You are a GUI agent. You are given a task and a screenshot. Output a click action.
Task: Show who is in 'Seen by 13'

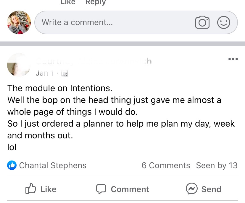217,166
